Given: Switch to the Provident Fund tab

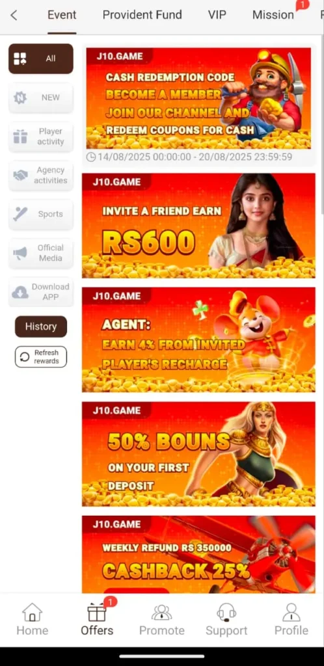Looking at the screenshot, I should [142, 16].
